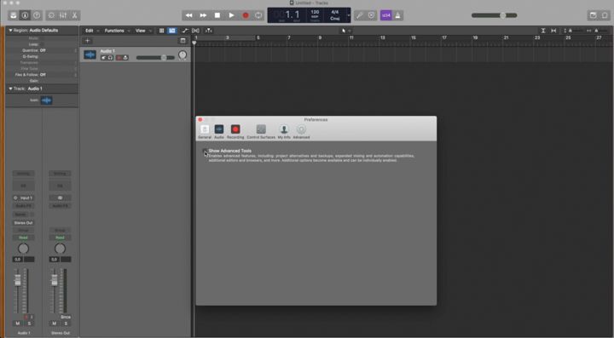Open Read automation mode on Stereo Out strip
This screenshot has width=614, height=338.
[x=60, y=238]
